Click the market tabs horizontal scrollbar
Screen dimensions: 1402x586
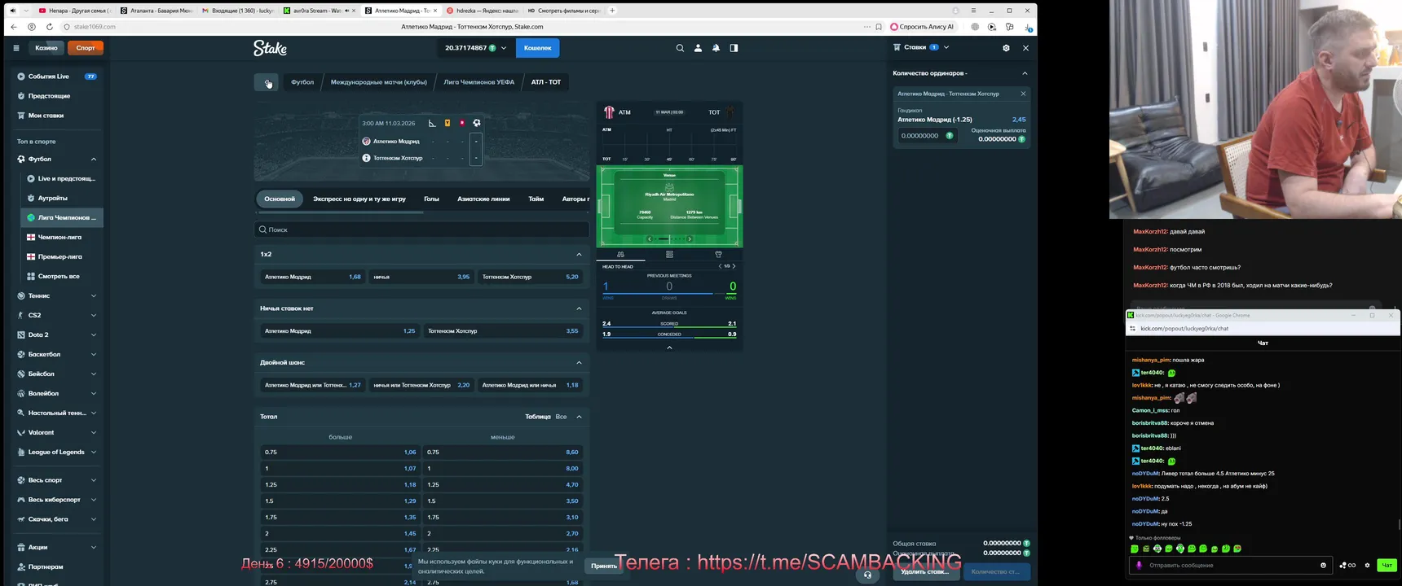point(339,212)
